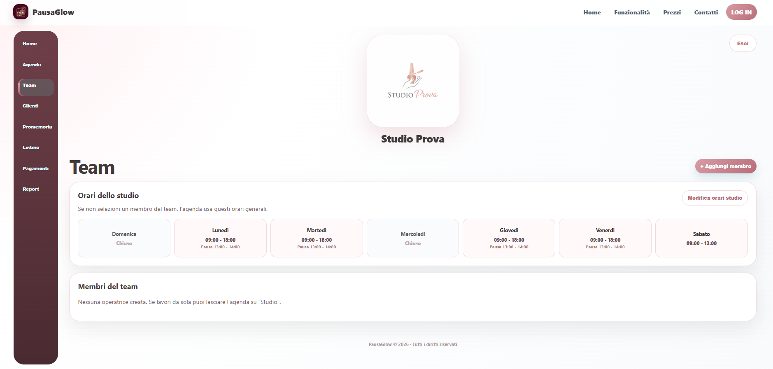Viewport: 773px width, 369px height.
Task: Click the LOG IN button
Action: (x=741, y=12)
